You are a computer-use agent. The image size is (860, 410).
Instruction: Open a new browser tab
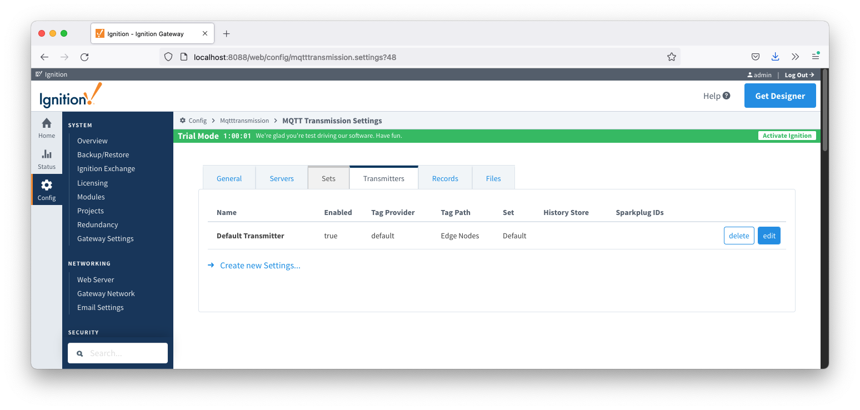pos(226,34)
